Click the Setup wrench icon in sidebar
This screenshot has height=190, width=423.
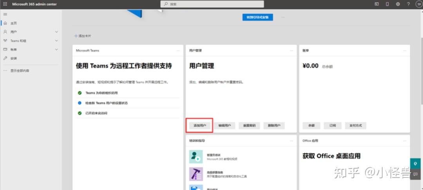point(5,58)
